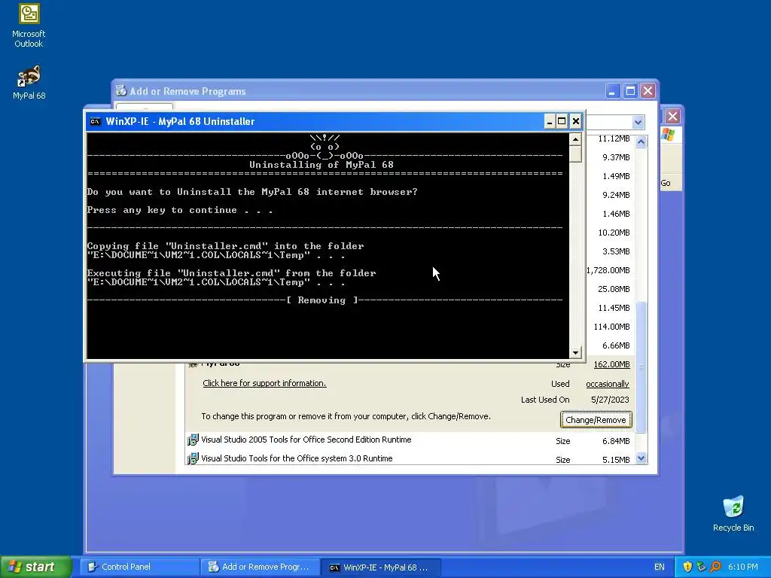Click the Change/Remove button
Image resolution: width=771 pixels, height=578 pixels.
pyautogui.click(x=596, y=420)
